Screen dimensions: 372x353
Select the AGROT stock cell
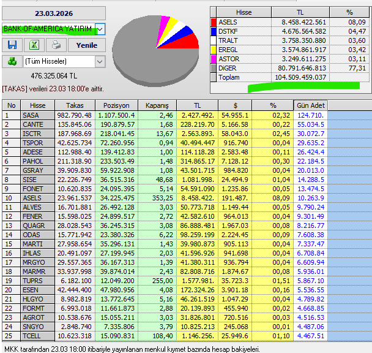coord(38,317)
